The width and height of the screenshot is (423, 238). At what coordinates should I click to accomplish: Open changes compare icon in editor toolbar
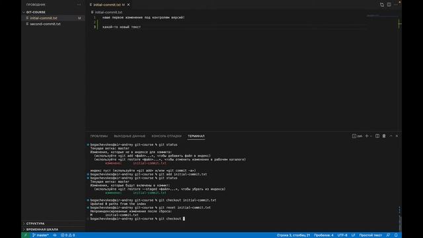tap(382, 5)
